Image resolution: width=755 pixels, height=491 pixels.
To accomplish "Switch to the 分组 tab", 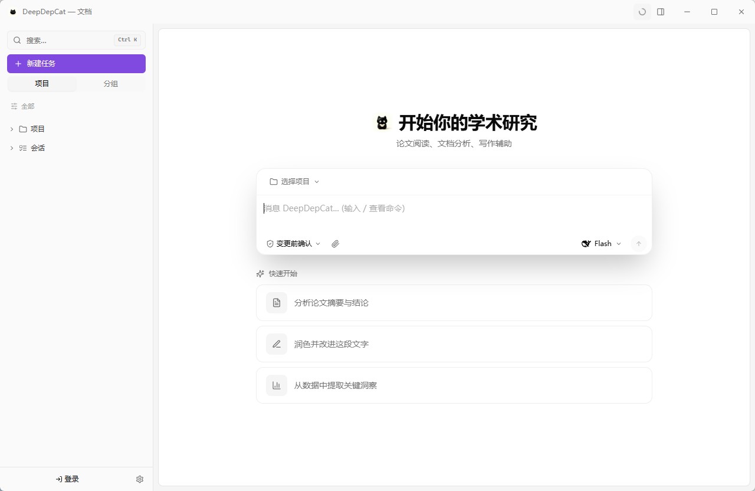I will 111,84.
